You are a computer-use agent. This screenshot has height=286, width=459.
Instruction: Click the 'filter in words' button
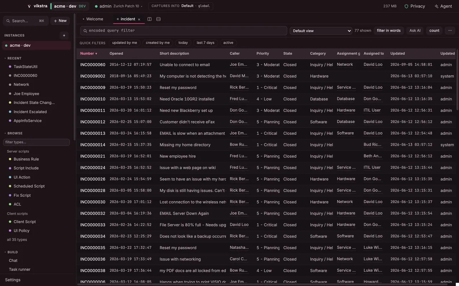(x=389, y=31)
